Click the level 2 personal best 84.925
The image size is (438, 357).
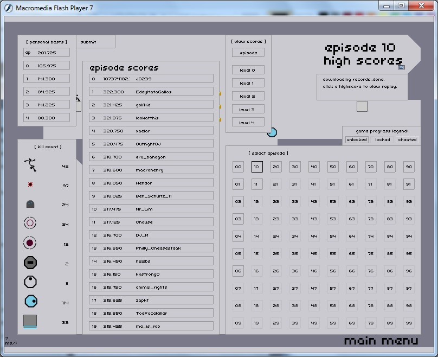coord(47,92)
